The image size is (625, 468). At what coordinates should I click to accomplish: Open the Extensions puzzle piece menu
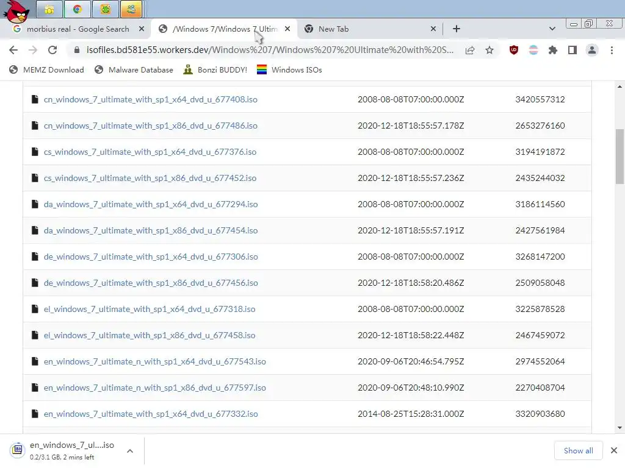coord(553,50)
